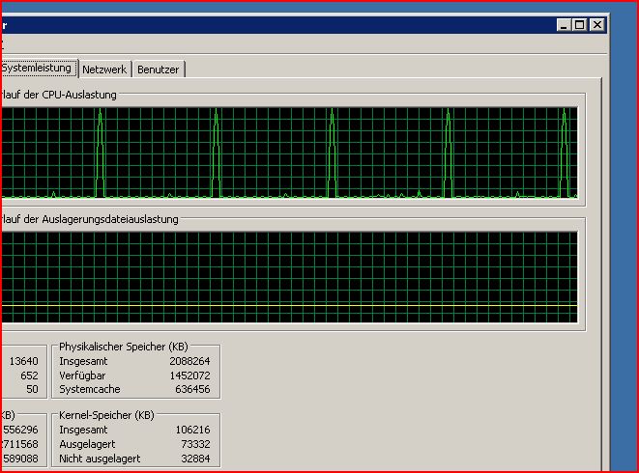
Task: Click the Nicht ausgelagert value 32884
Action: 195,459
